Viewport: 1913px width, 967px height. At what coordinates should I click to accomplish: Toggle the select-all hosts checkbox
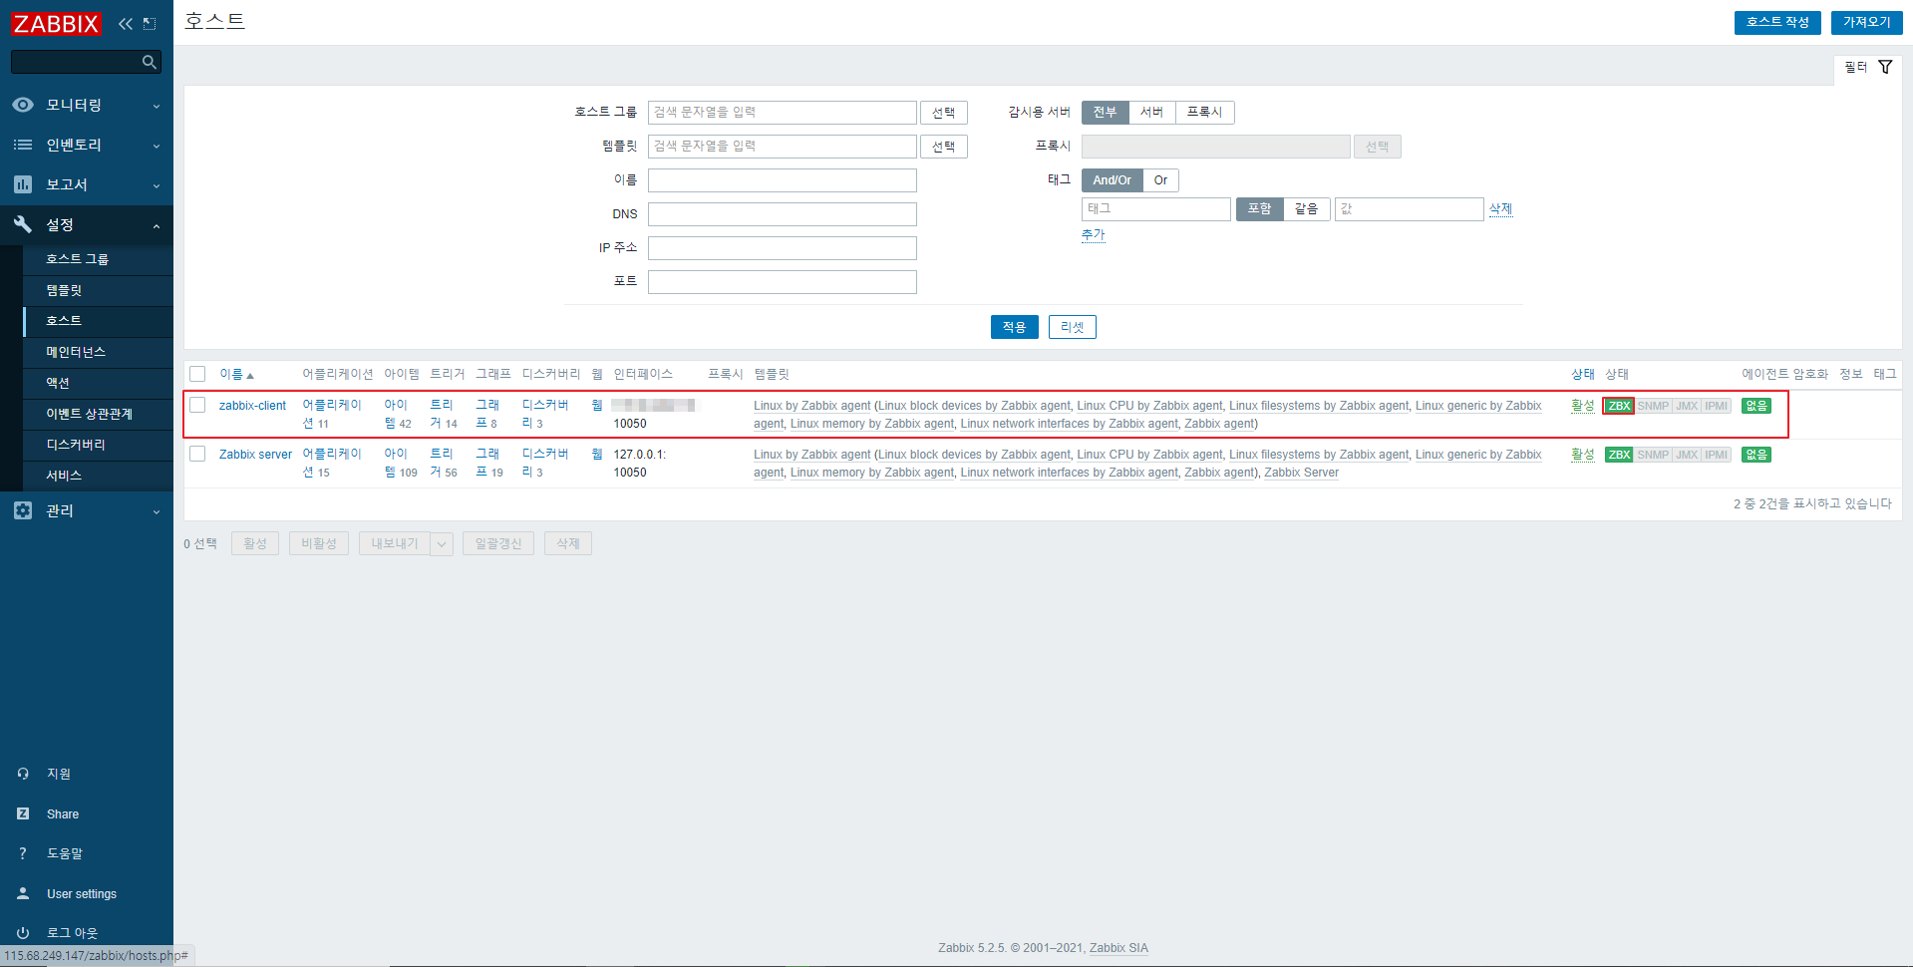click(x=197, y=374)
